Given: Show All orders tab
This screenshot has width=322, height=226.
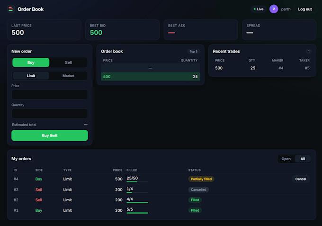Looking at the screenshot, I should tap(303, 159).
